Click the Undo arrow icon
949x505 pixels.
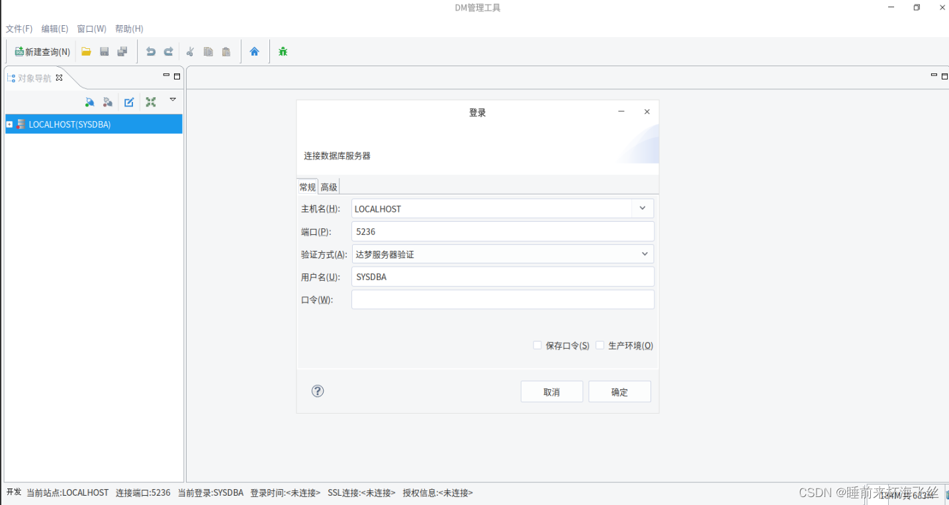point(151,52)
